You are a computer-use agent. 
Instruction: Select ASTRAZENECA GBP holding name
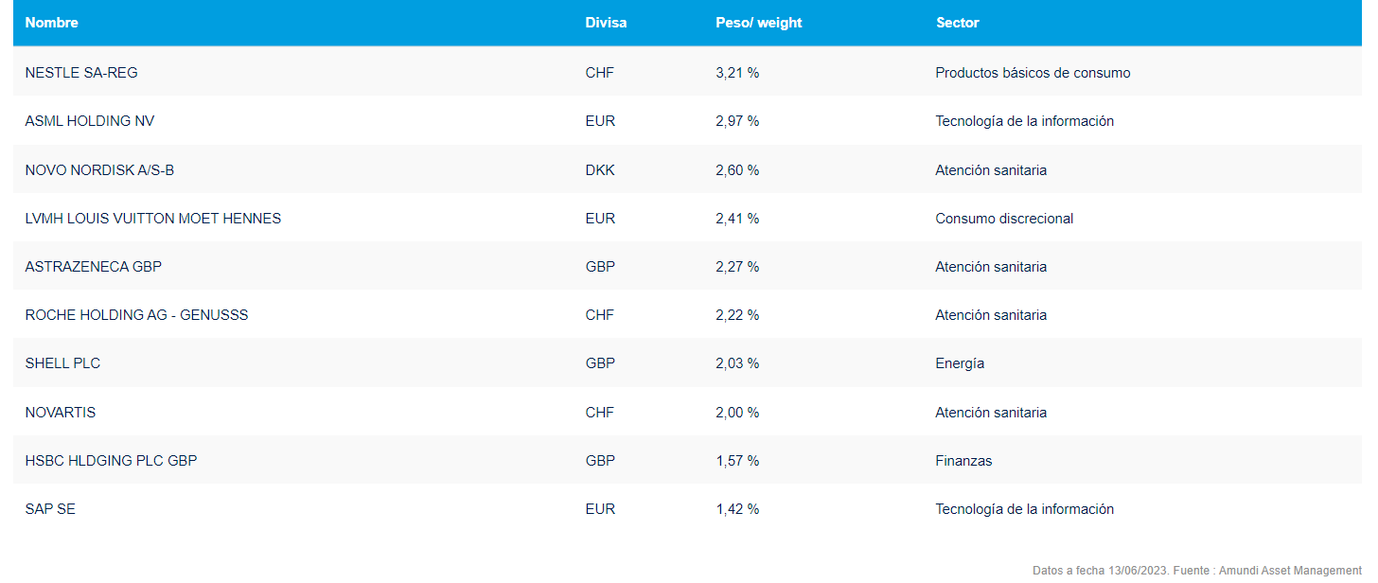(x=94, y=267)
